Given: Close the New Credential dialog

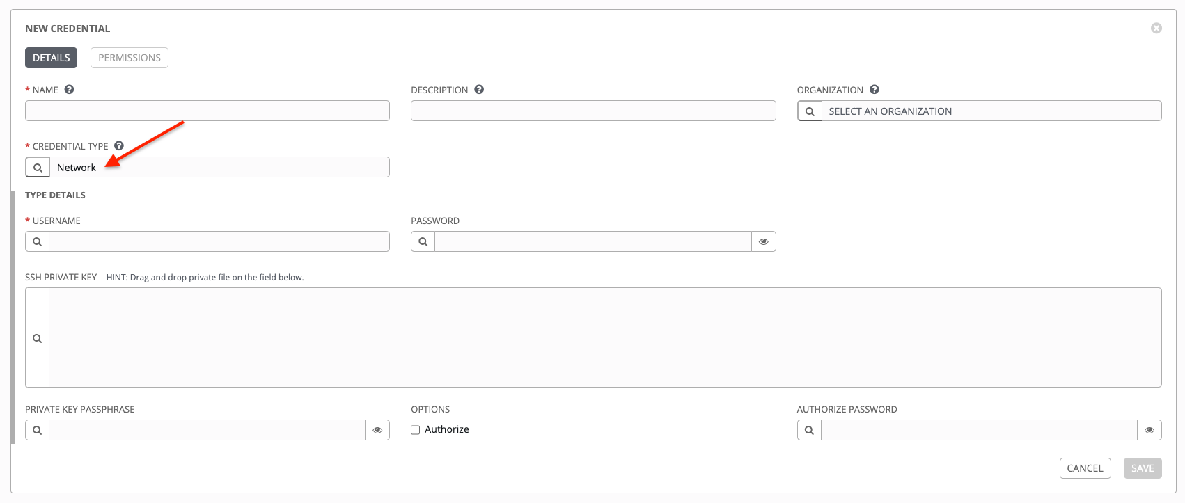Looking at the screenshot, I should tap(1156, 29).
